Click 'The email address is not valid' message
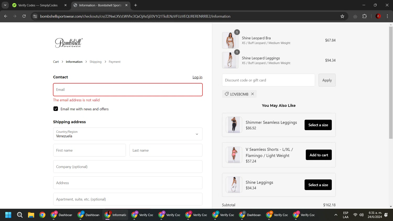This screenshot has height=221, width=393. 76,100
